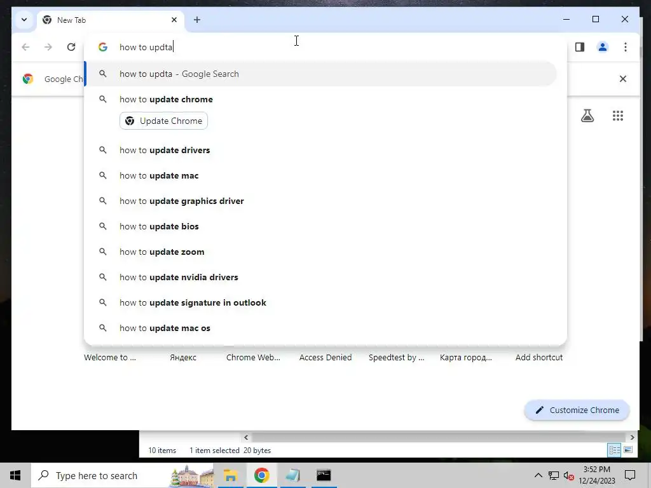This screenshot has width=651, height=488.
Task: Click the search highlights image in taskbar
Action: click(192, 475)
